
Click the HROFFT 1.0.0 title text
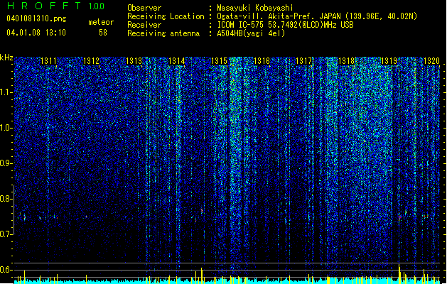pos(55,6)
